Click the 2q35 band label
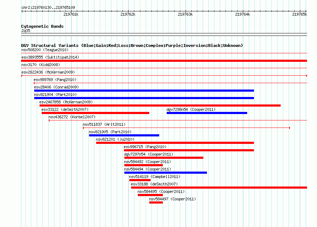 coord(26,31)
